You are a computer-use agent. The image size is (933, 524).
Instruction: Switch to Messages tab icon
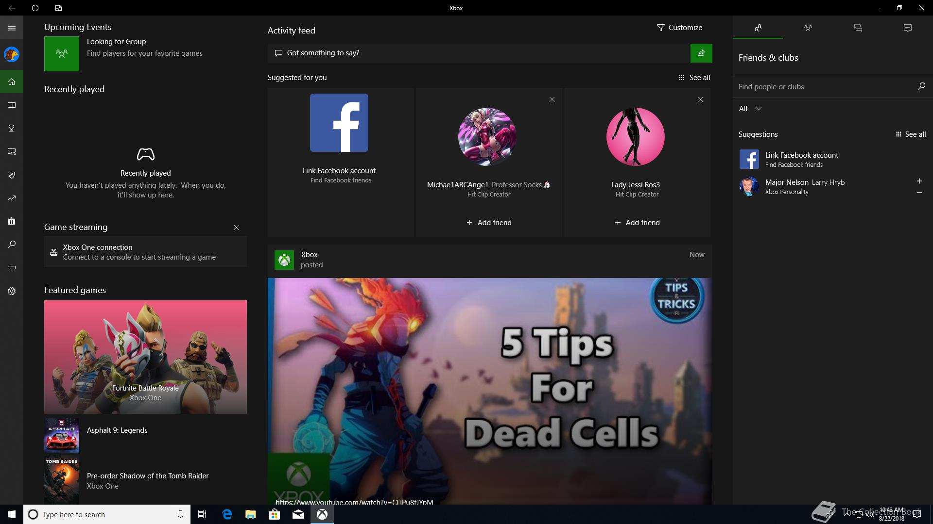click(x=858, y=28)
